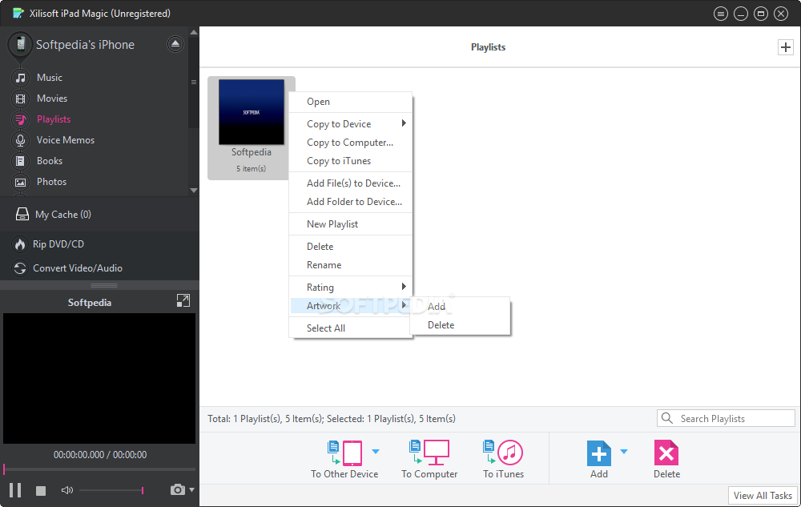
Task: Click Delete in the Artwork submenu
Action: 460,325
